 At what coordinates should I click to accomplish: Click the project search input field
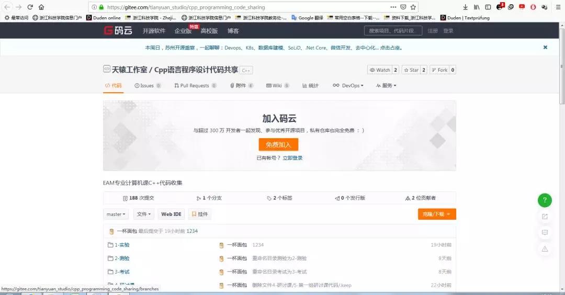point(392,31)
